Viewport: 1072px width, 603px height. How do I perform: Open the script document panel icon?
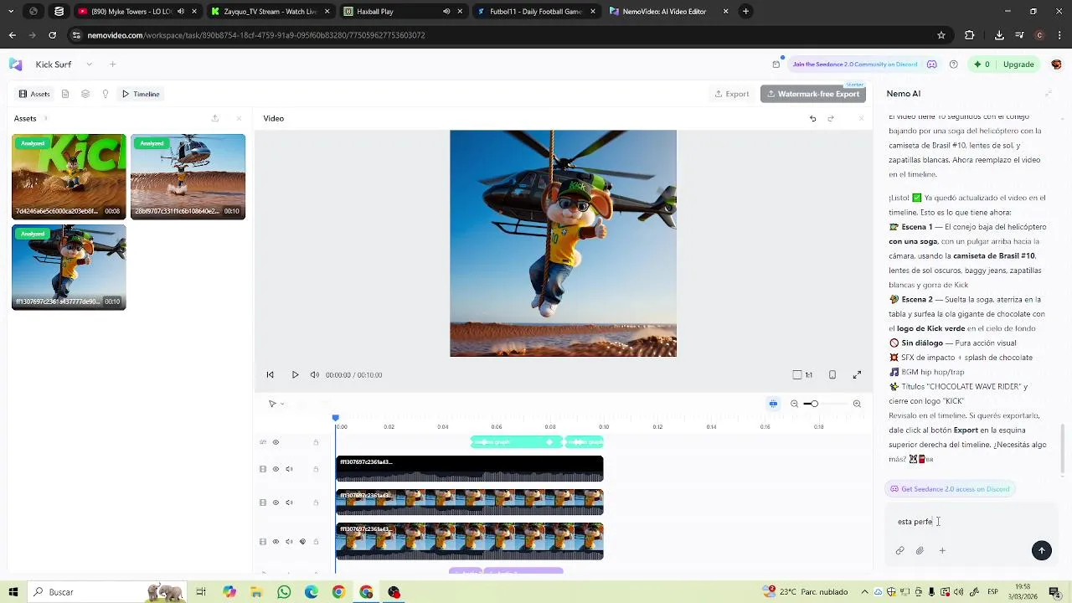[65, 94]
